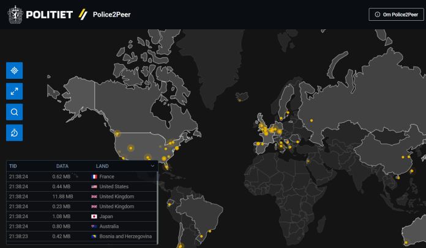Viewport: 426px width, 248px height.
Task: Click the LAND column header
Action: (x=102, y=166)
